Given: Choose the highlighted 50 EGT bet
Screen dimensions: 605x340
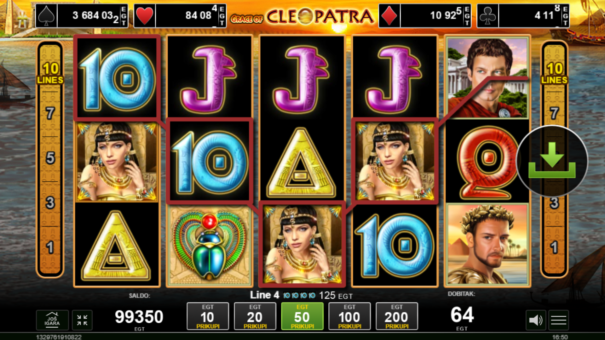Looking at the screenshot, I should 302,316.
